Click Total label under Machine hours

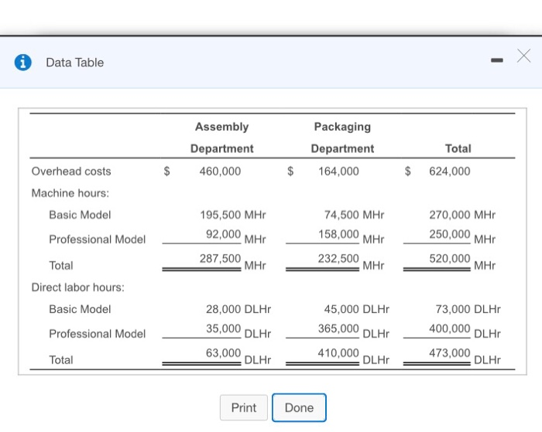coord(61,265)
